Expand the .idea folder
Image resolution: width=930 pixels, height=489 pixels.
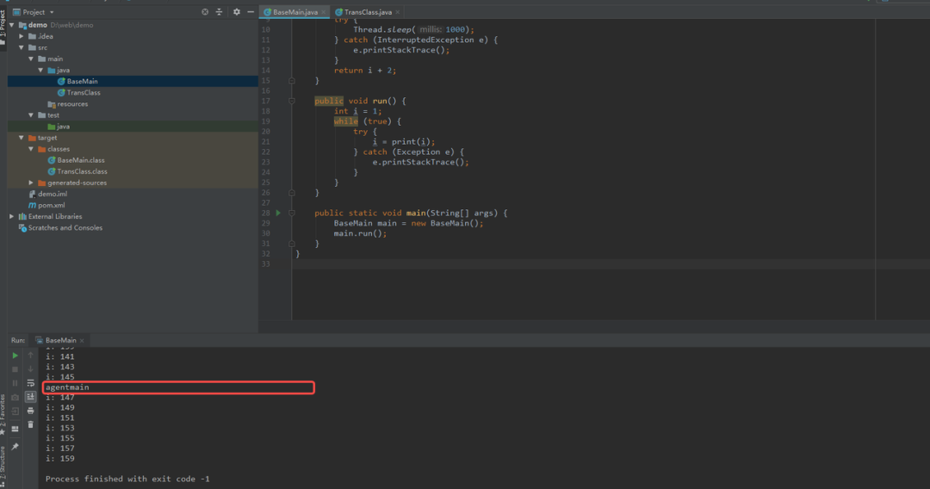22,36
